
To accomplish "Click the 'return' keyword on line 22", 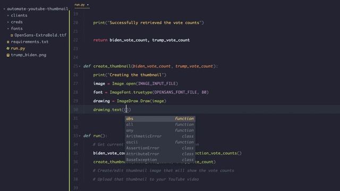I will point(100,40).
